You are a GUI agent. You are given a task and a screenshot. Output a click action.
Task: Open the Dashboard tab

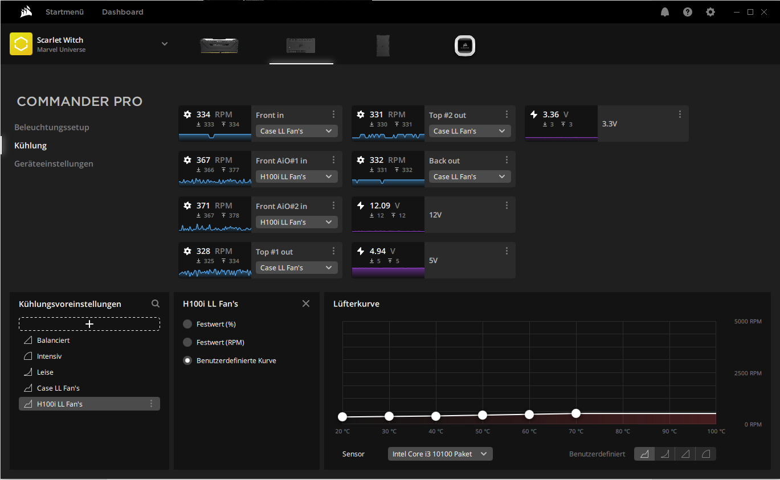(122, 12)
